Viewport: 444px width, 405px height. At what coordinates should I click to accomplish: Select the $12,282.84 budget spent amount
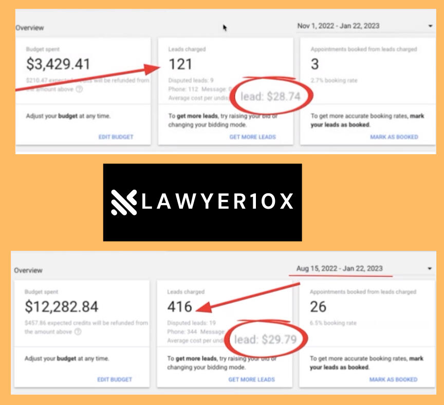tap(62, 307)
